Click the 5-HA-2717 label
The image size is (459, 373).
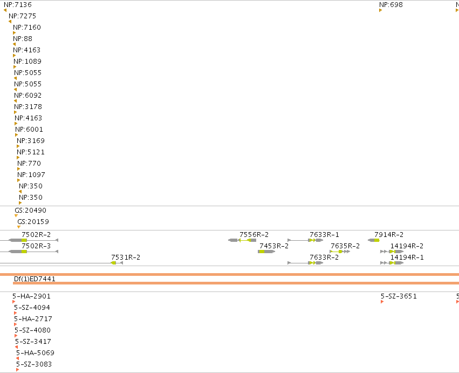(33, 319)
